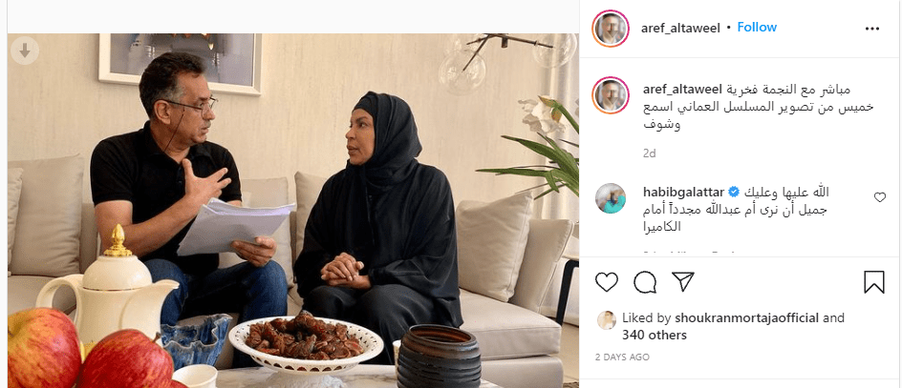Like the post with the heart icon

click(x=607, y=282)
